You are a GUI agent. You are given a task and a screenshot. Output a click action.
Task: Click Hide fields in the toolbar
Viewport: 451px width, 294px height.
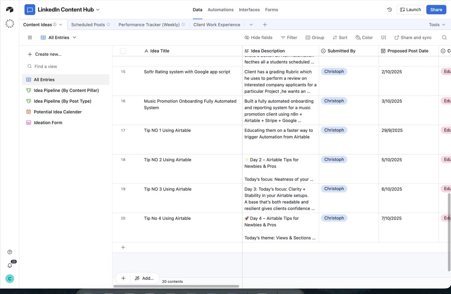tap(258, 37)
